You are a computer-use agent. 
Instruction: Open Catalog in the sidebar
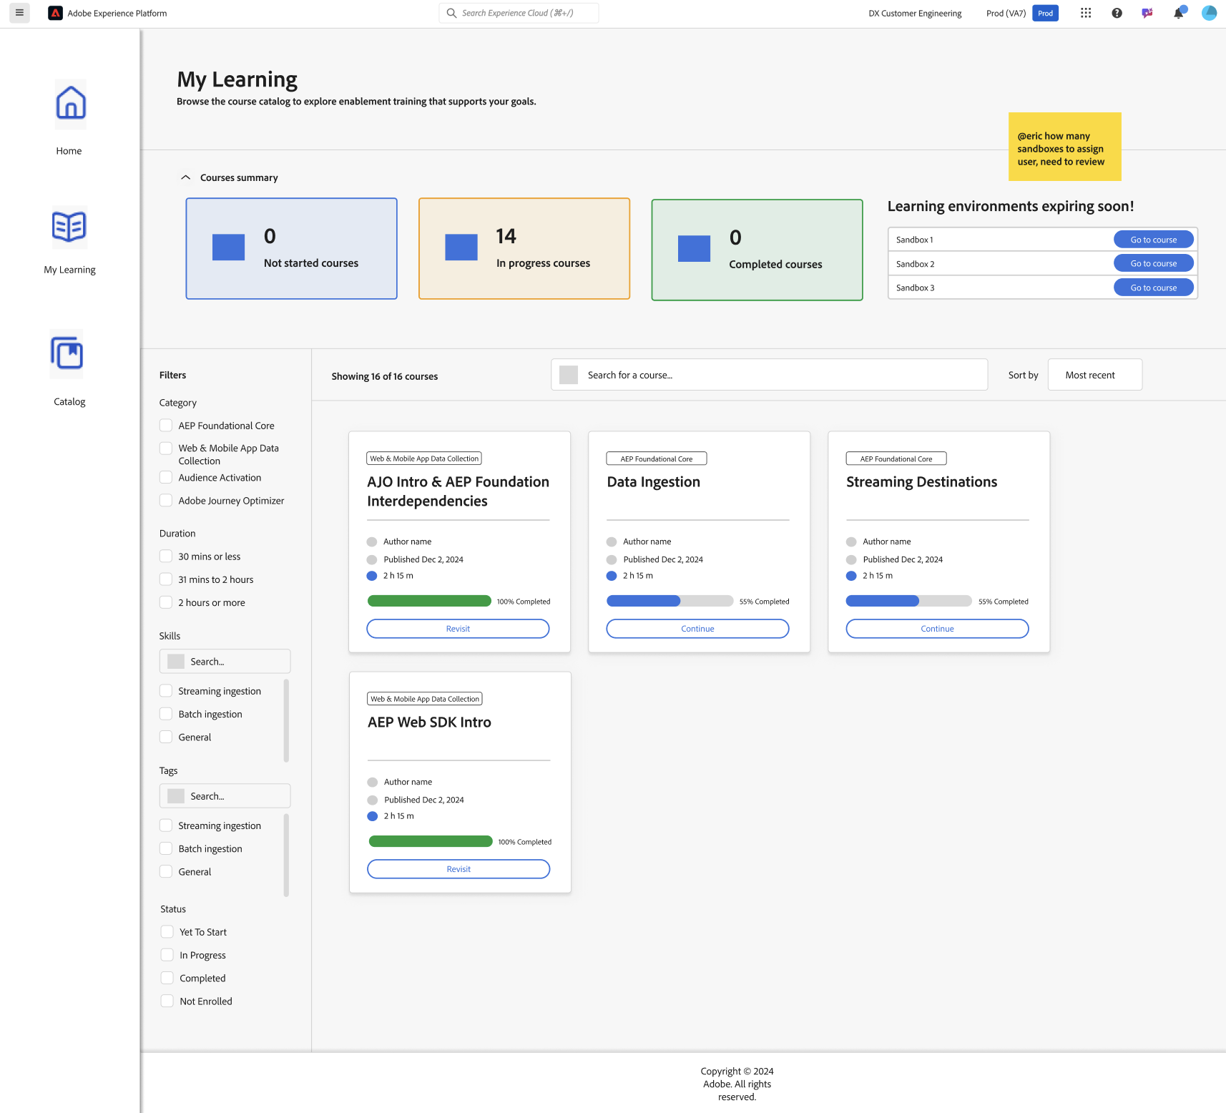click(x=69, y=401)
